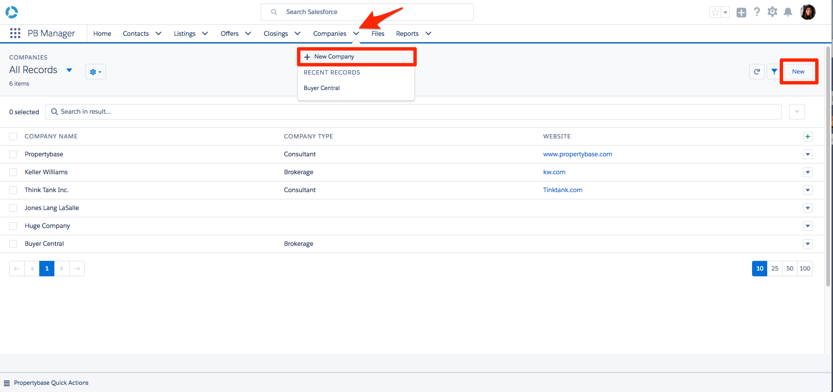Click the list view controls gear button
Screen dimensions: 833x392
point(95,72)
